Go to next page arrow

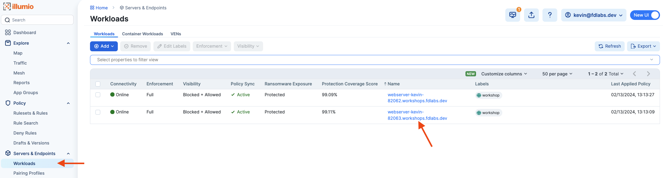point(648,74)
